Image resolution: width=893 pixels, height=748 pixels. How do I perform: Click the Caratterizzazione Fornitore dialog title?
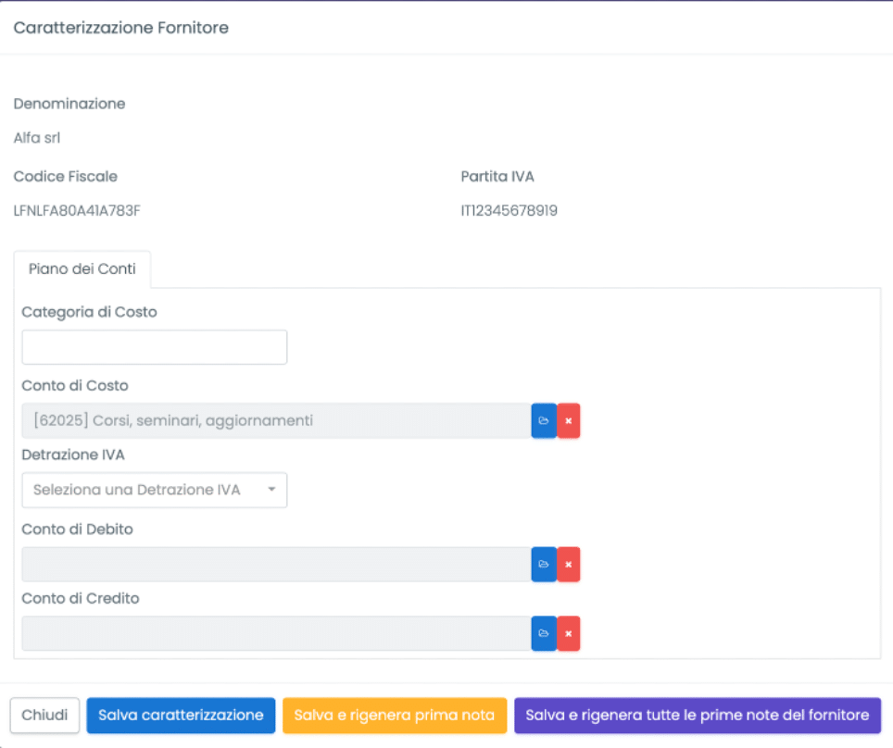120,28
